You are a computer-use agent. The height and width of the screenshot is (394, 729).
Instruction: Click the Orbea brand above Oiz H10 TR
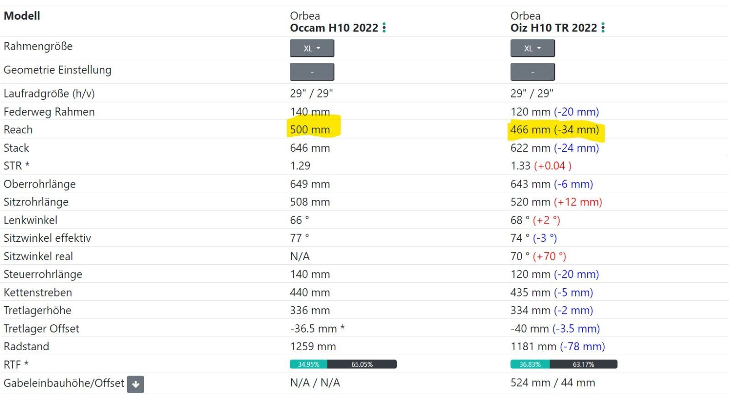[525, 16]
